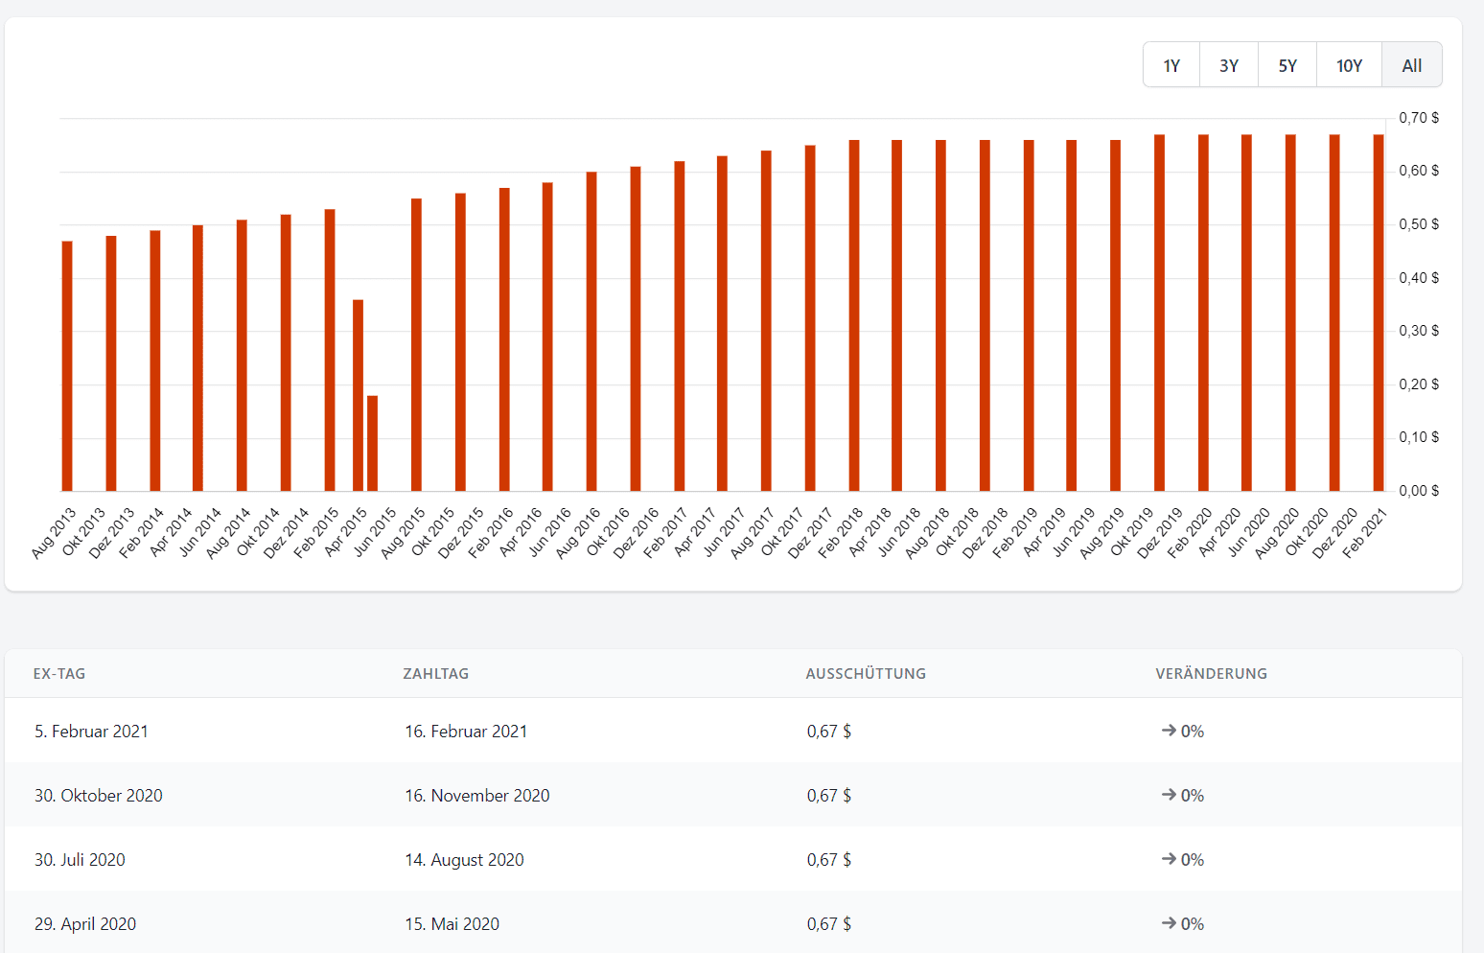
Task: Click the arrow icon in the 30. Juli 2020 row
Action: pos(1169,859)
